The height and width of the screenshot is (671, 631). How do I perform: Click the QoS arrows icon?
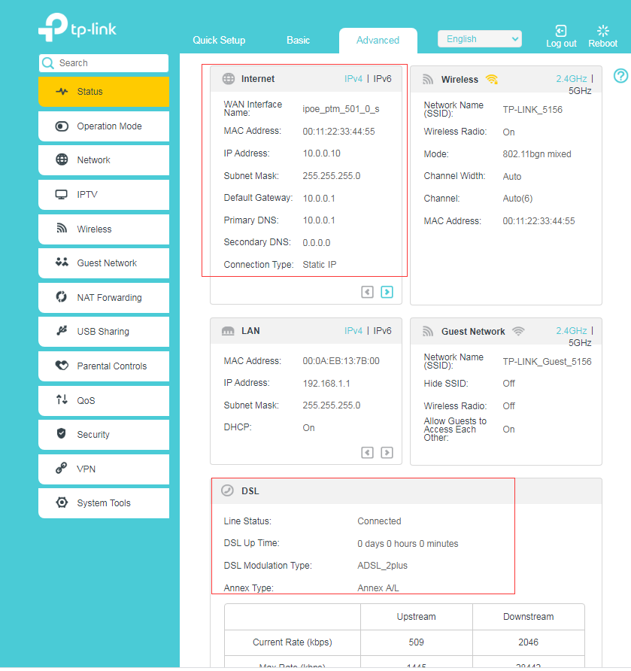coord(62,399)
